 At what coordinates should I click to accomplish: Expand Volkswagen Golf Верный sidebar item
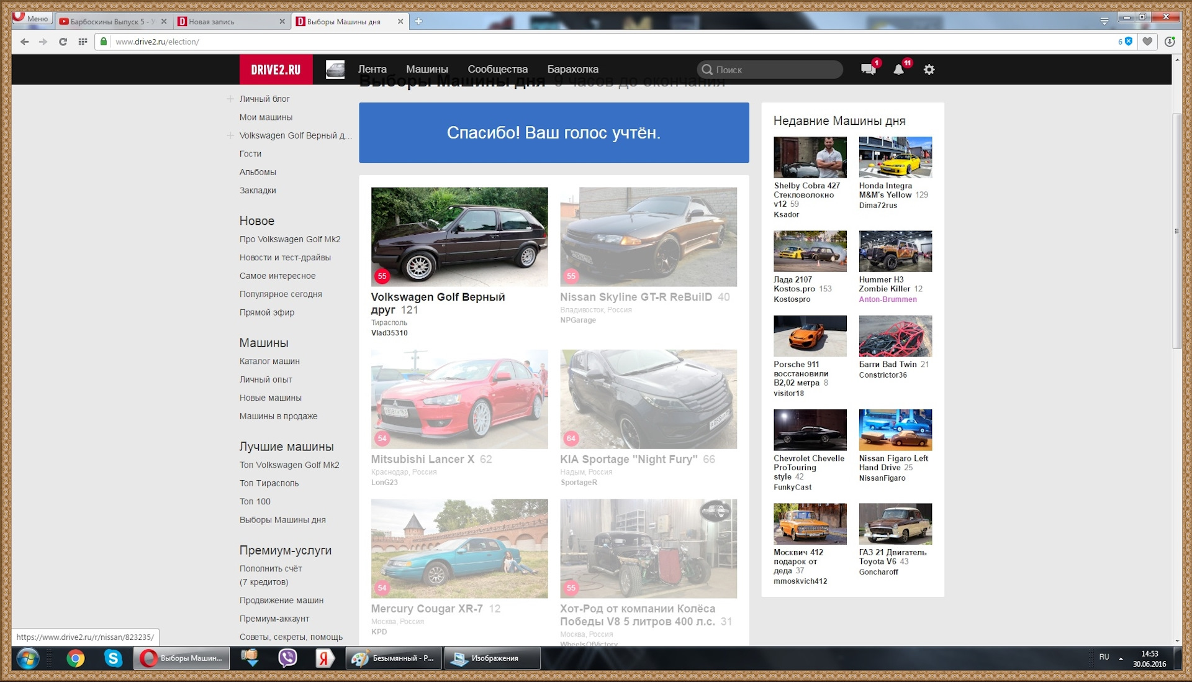[x=230, y=135]
